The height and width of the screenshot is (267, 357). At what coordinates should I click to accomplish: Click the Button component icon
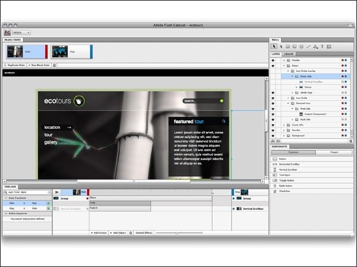(x=275, y=159)
